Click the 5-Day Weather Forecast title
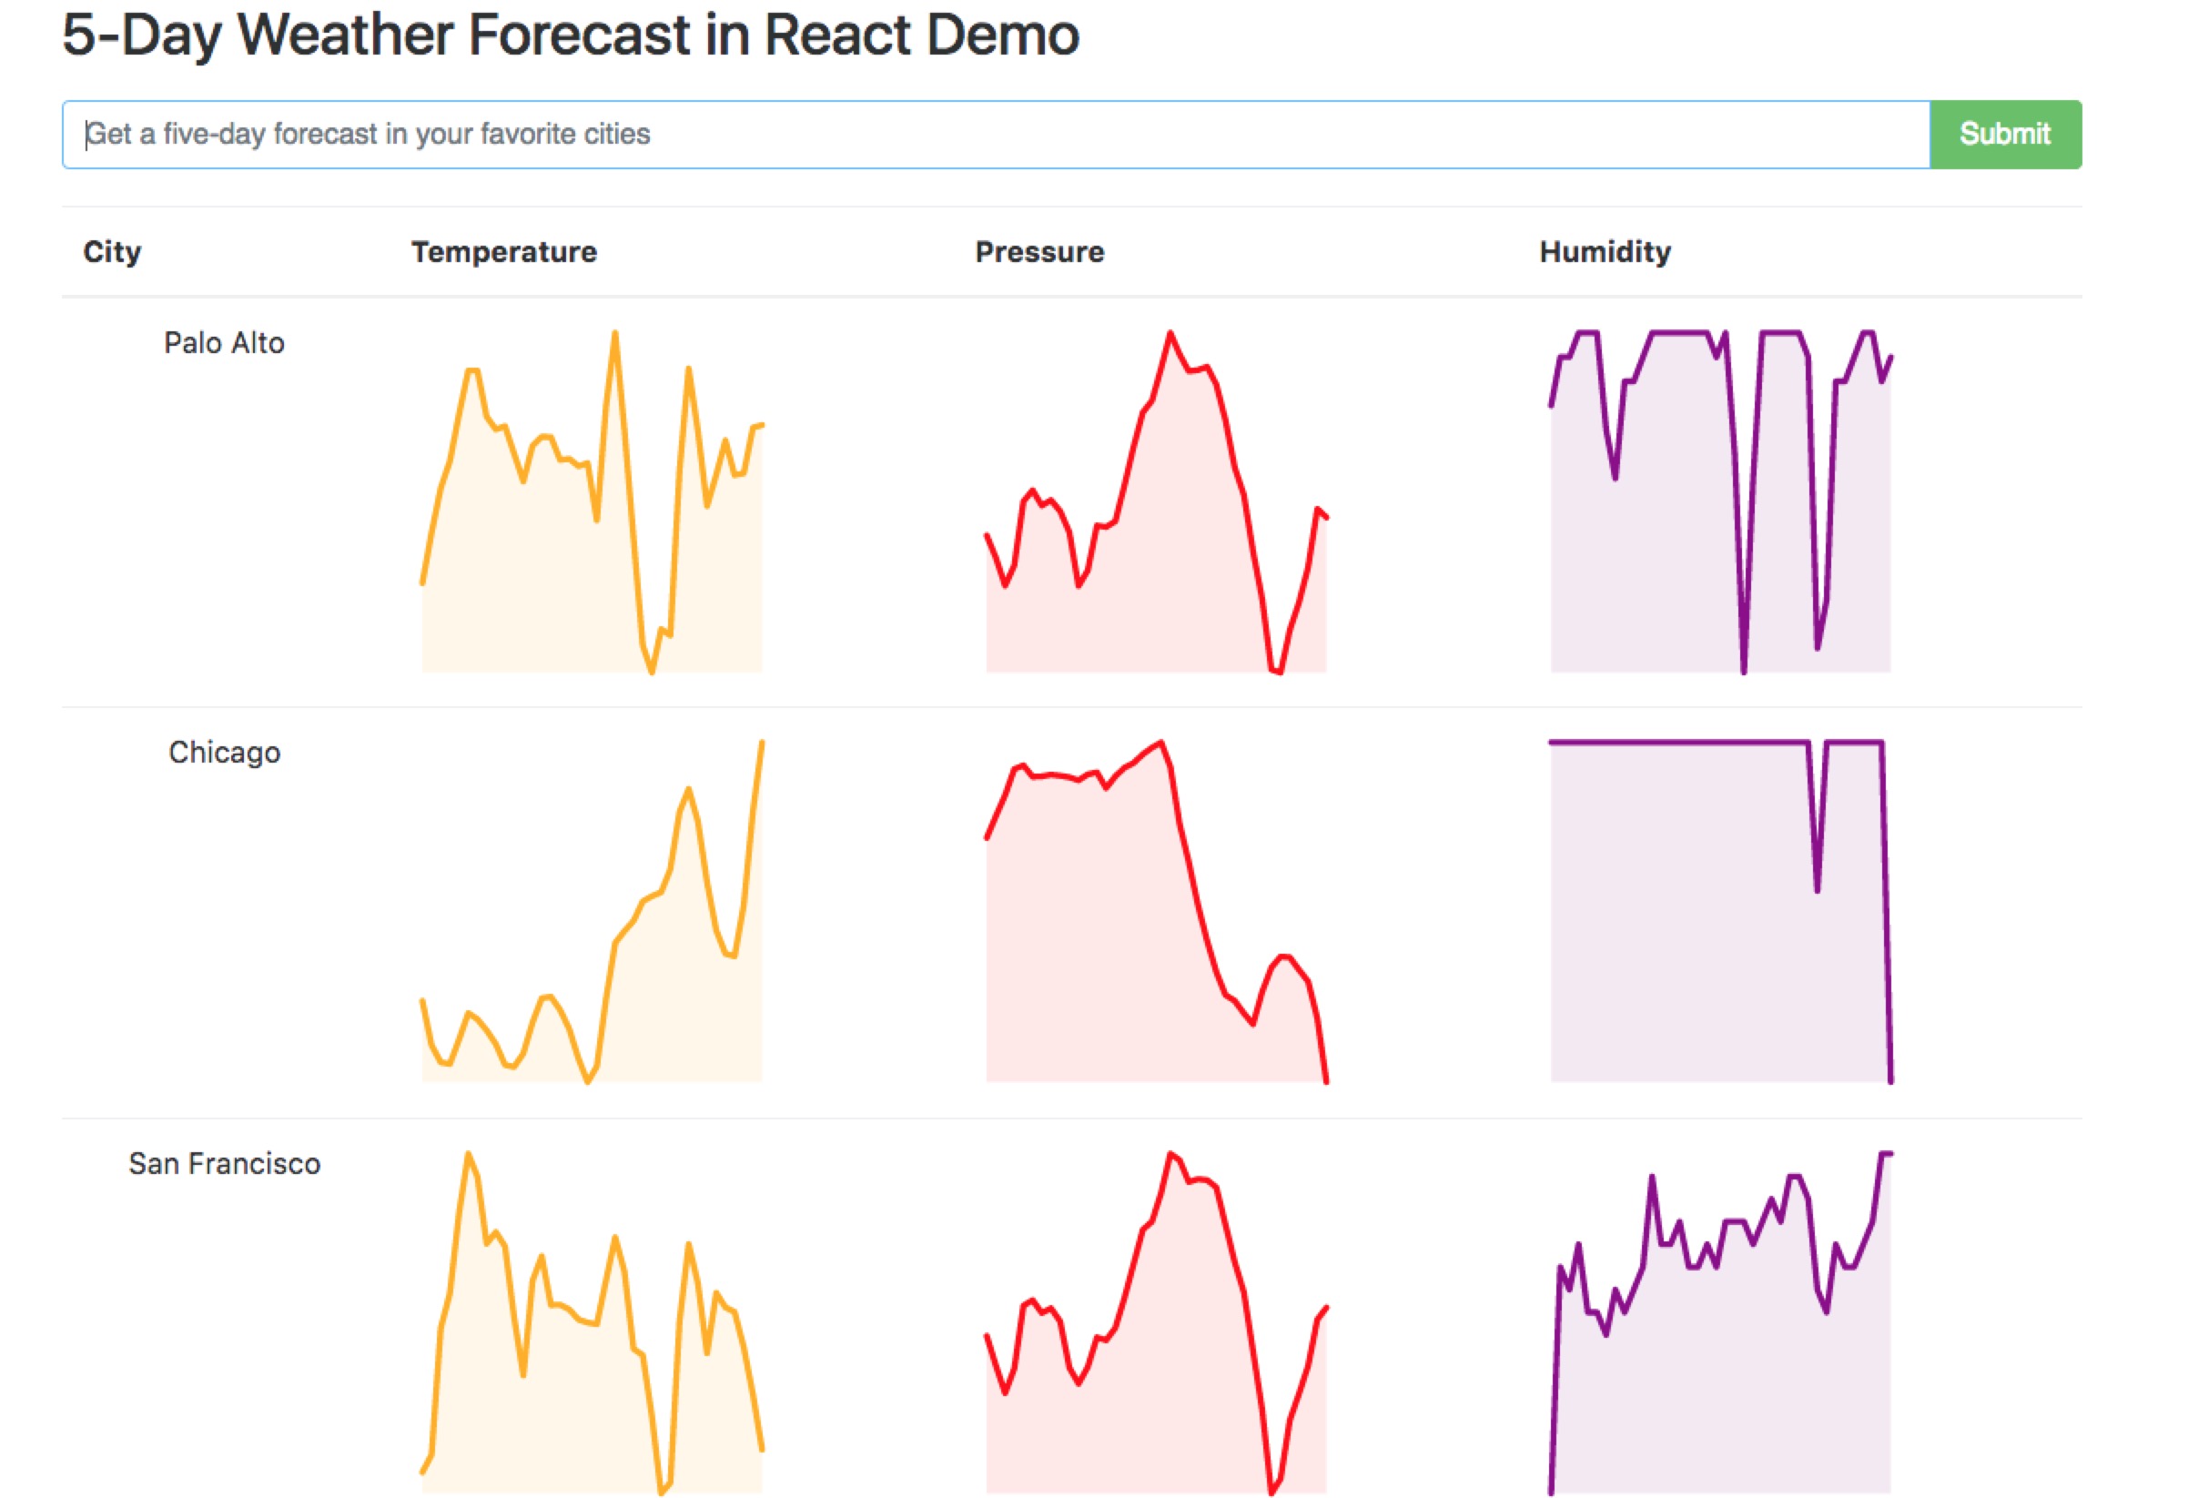2188x1498 pixels. (570, 35)
